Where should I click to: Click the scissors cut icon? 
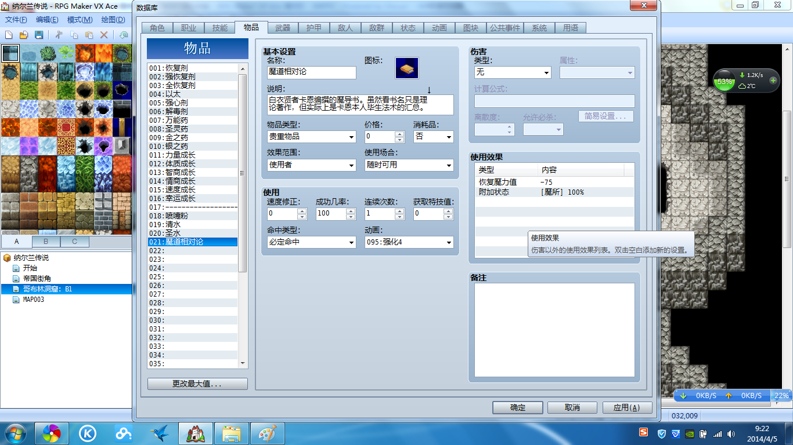coord(59,35)
